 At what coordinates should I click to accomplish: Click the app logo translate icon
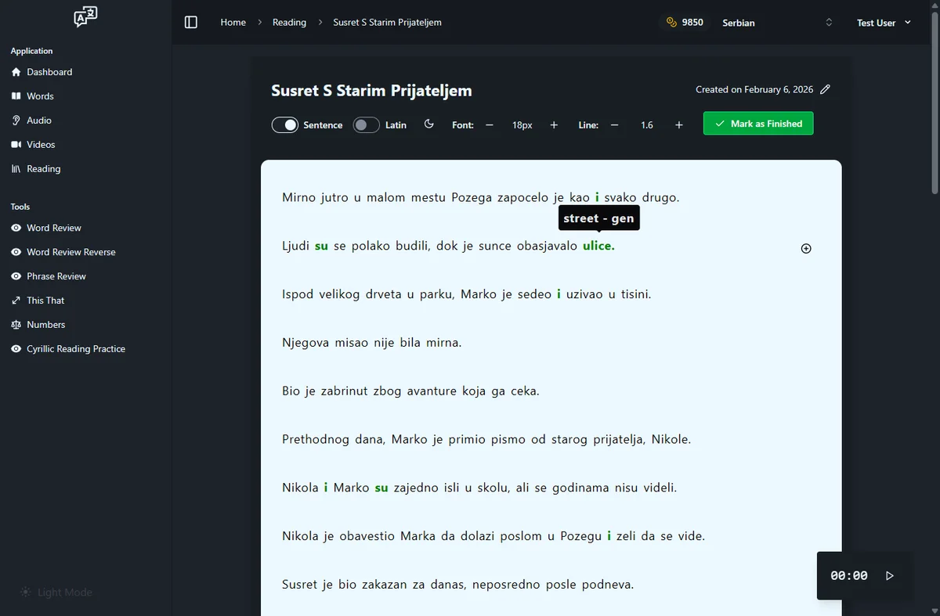click(x=85, y=17)
